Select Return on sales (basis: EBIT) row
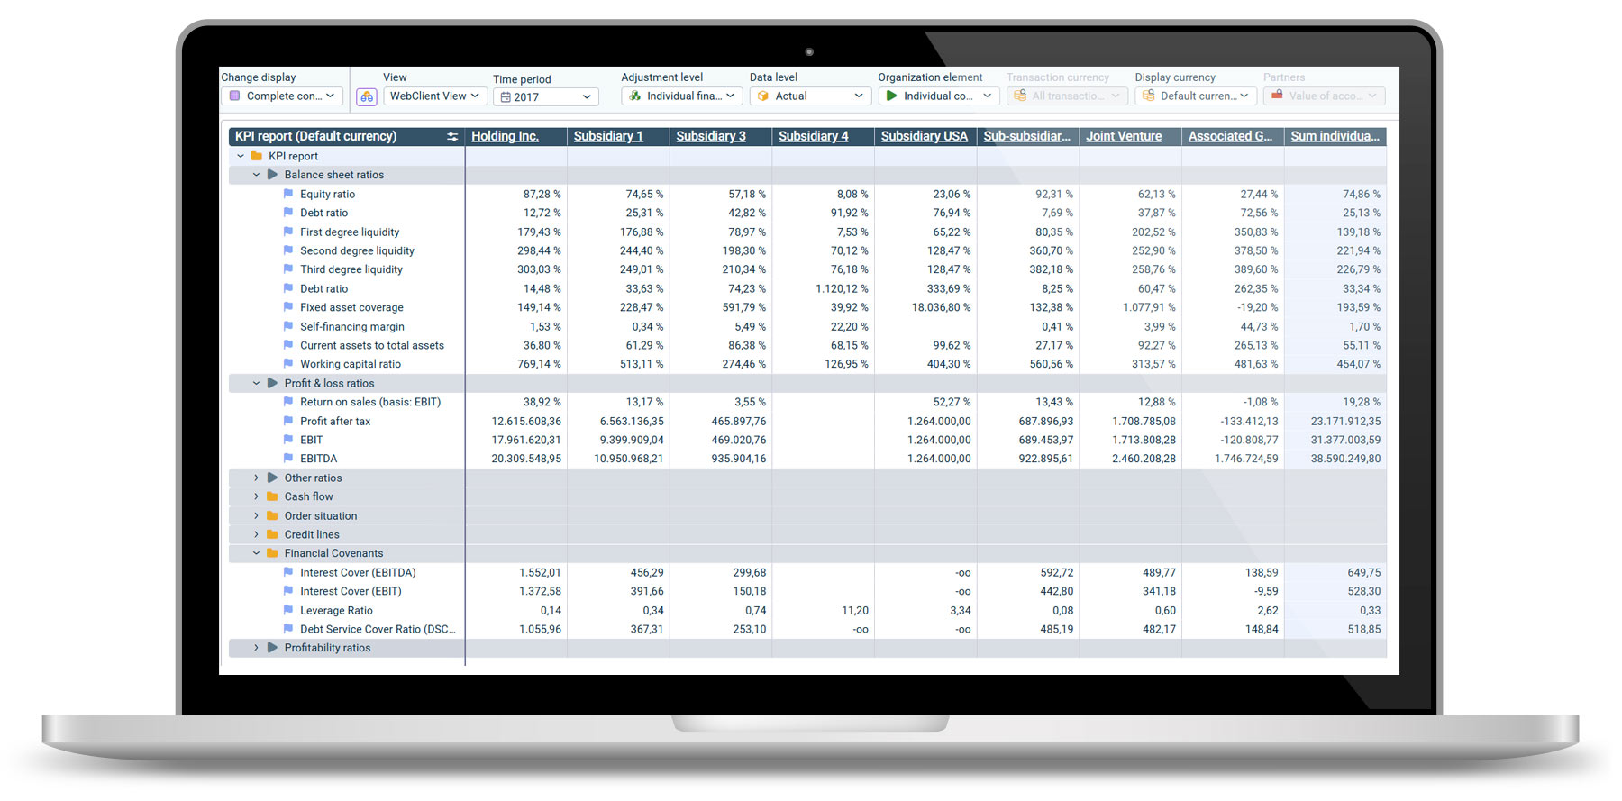 [807, 402]
